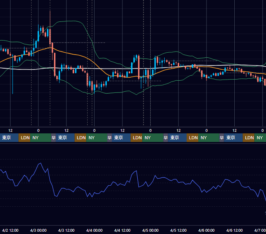
Task: Select the 東京 session block for 4/4
Action: point(121,138)
